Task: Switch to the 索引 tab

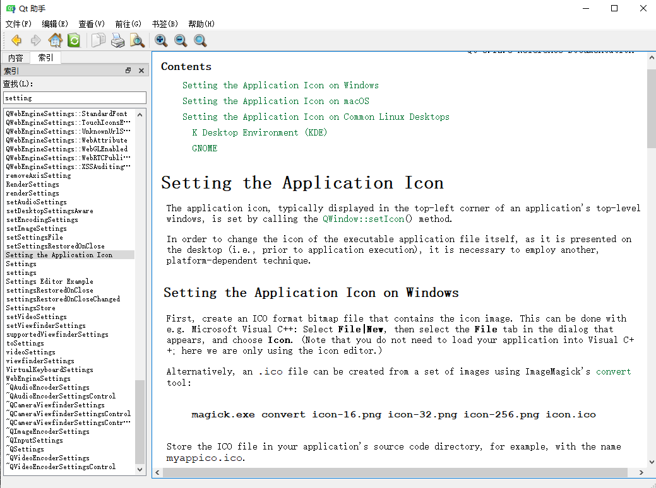Action: (45, 57)
